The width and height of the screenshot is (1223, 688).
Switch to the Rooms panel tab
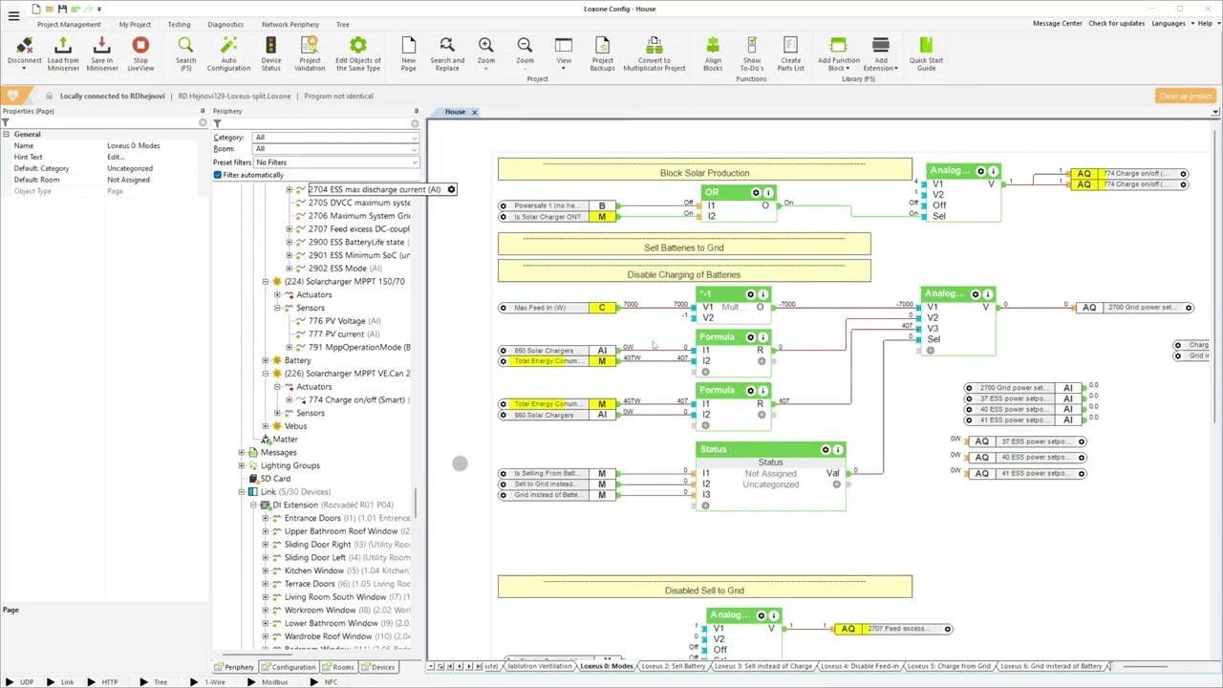coord(338,667)
